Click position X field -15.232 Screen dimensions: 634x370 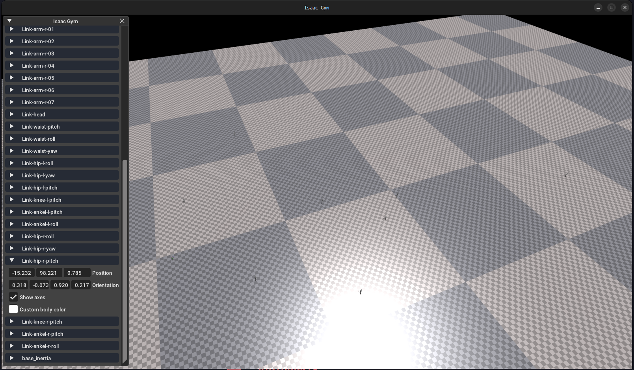pos(22,273)
